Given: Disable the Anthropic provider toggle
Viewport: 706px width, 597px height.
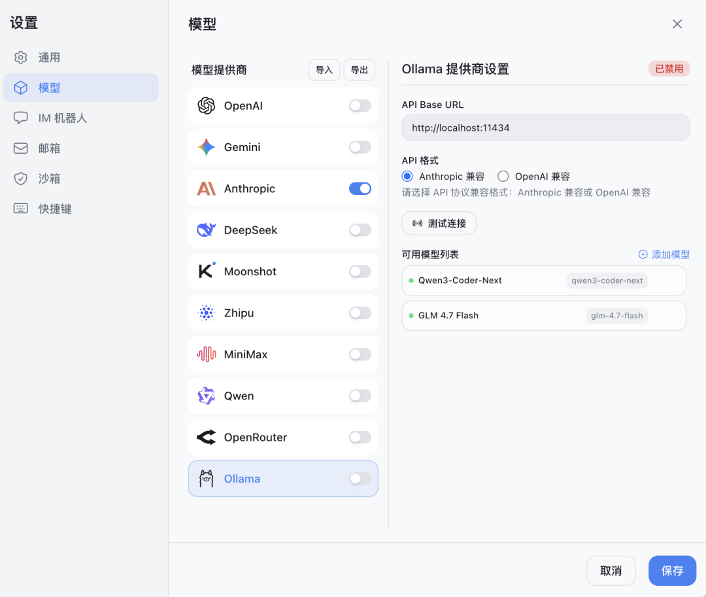Looking at the screenshot, I should (x=360, y=188).
